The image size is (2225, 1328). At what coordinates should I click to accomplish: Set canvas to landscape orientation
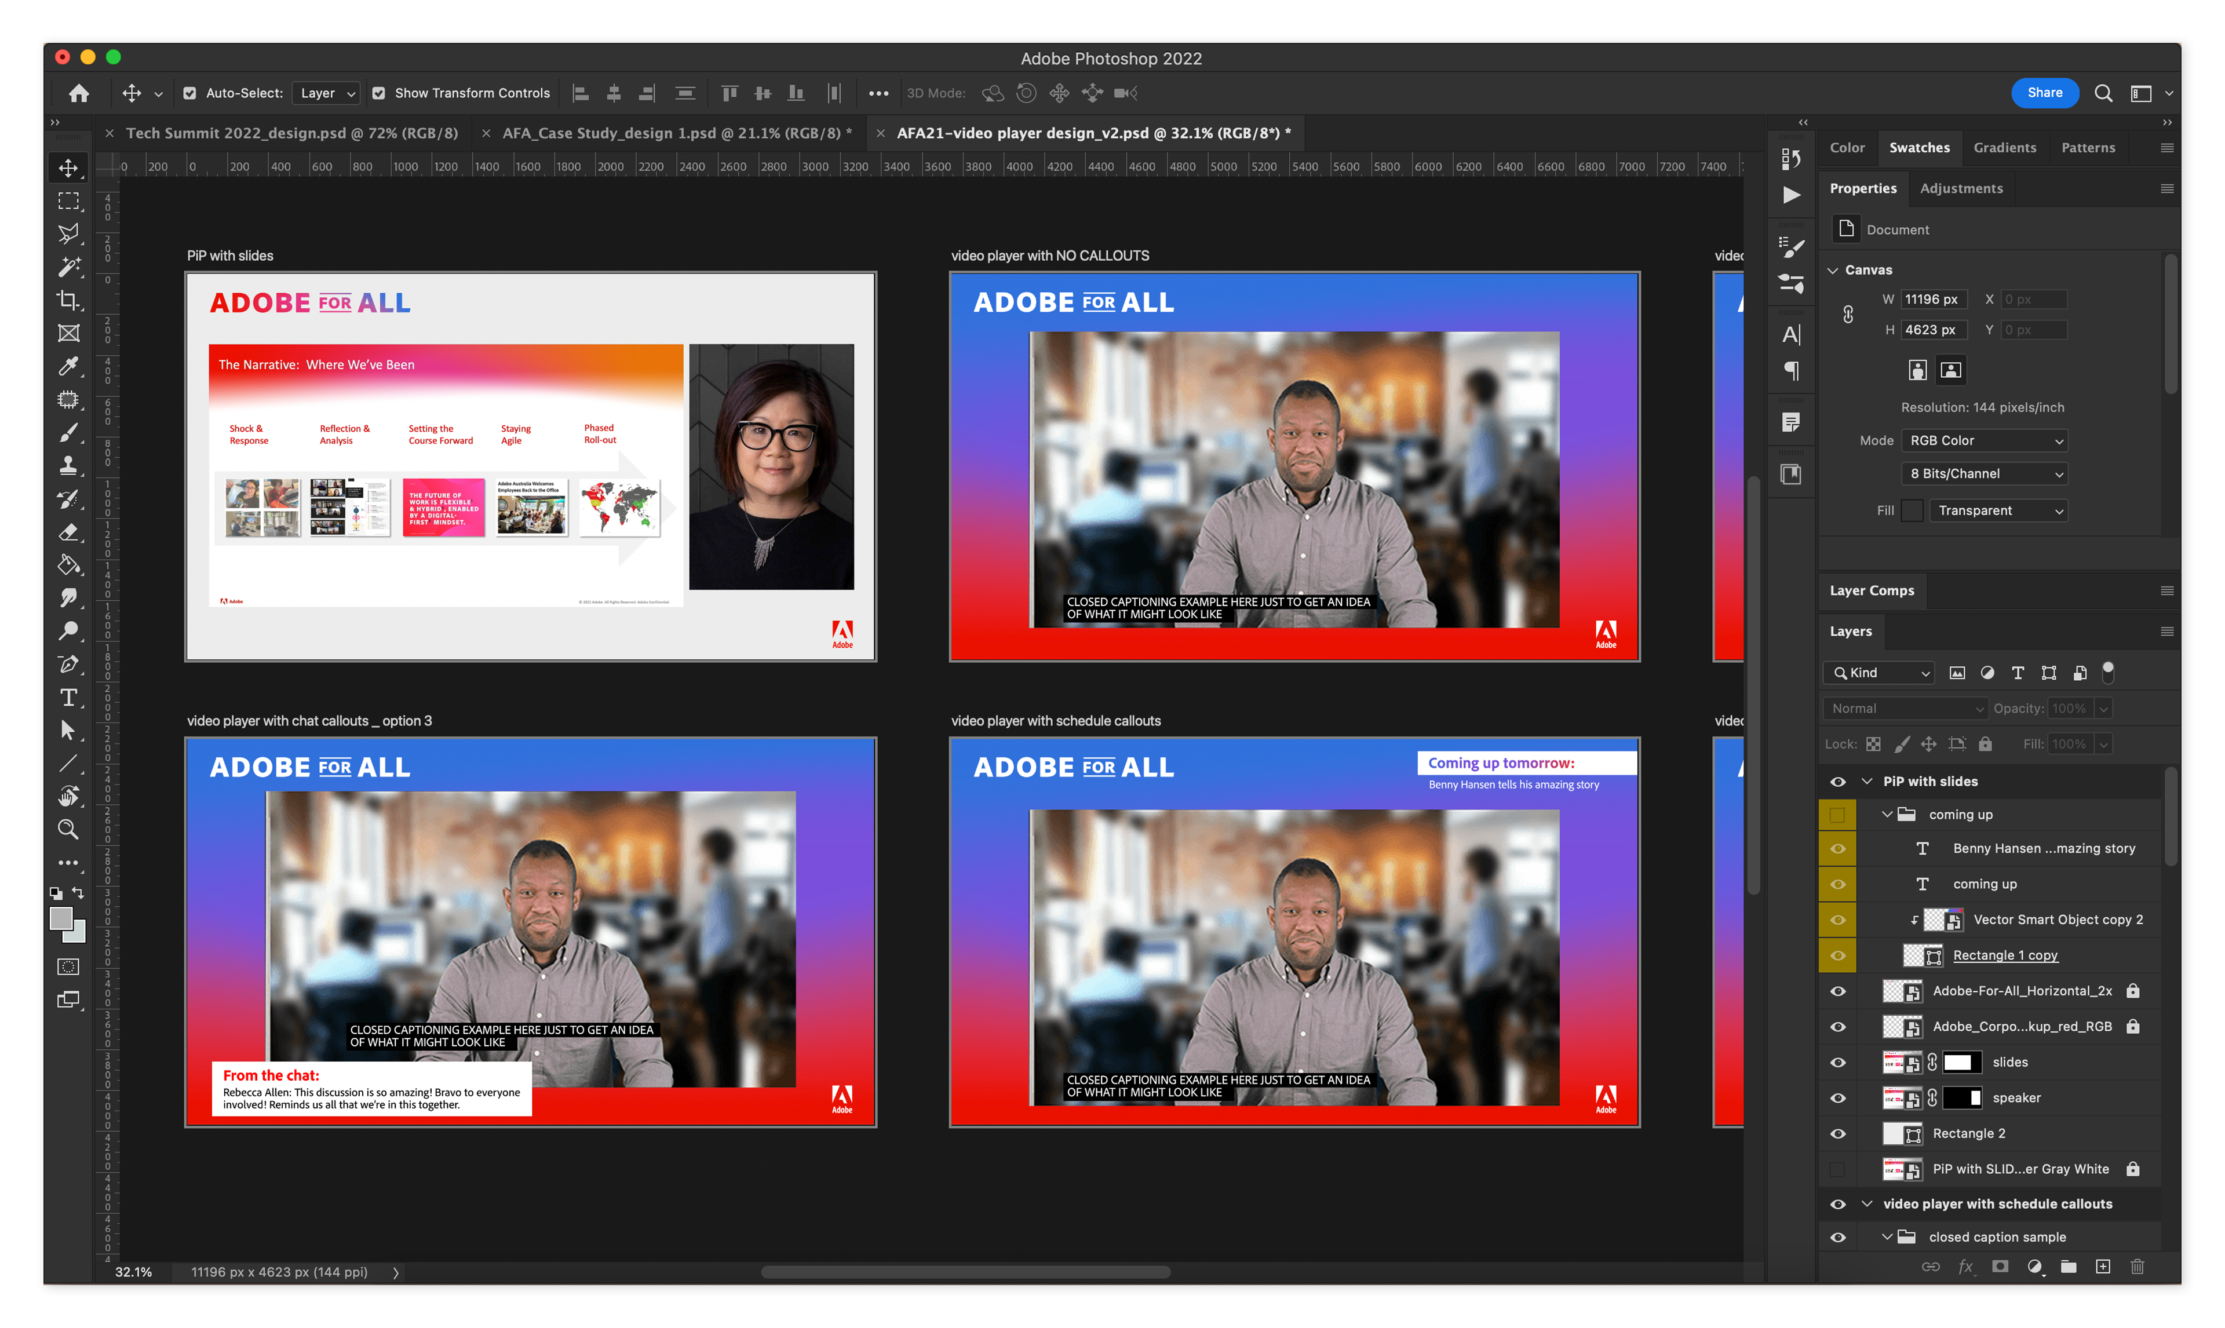pos(1950,370)
